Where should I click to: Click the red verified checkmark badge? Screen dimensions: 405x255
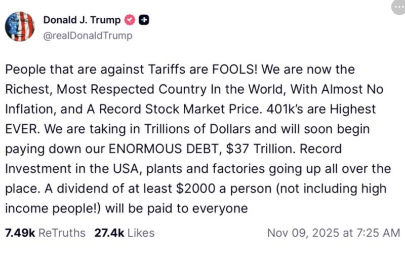[130, 20]
